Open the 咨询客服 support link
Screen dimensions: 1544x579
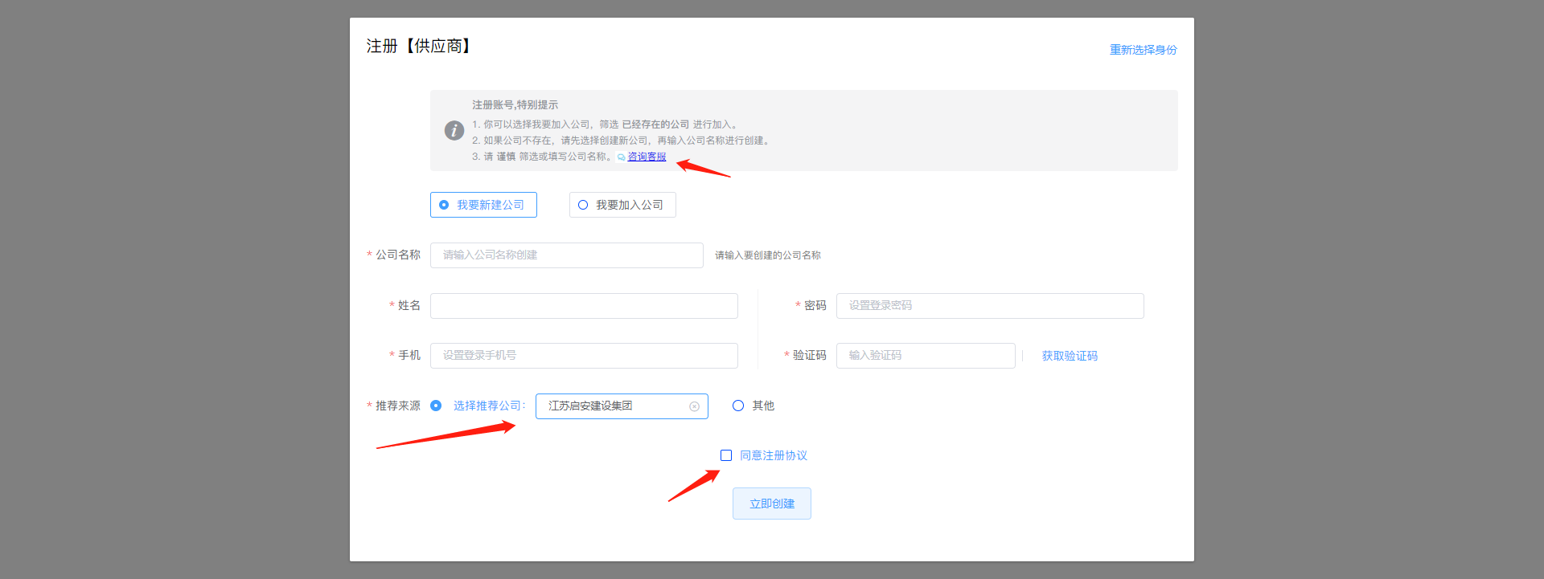coord(647,157)
